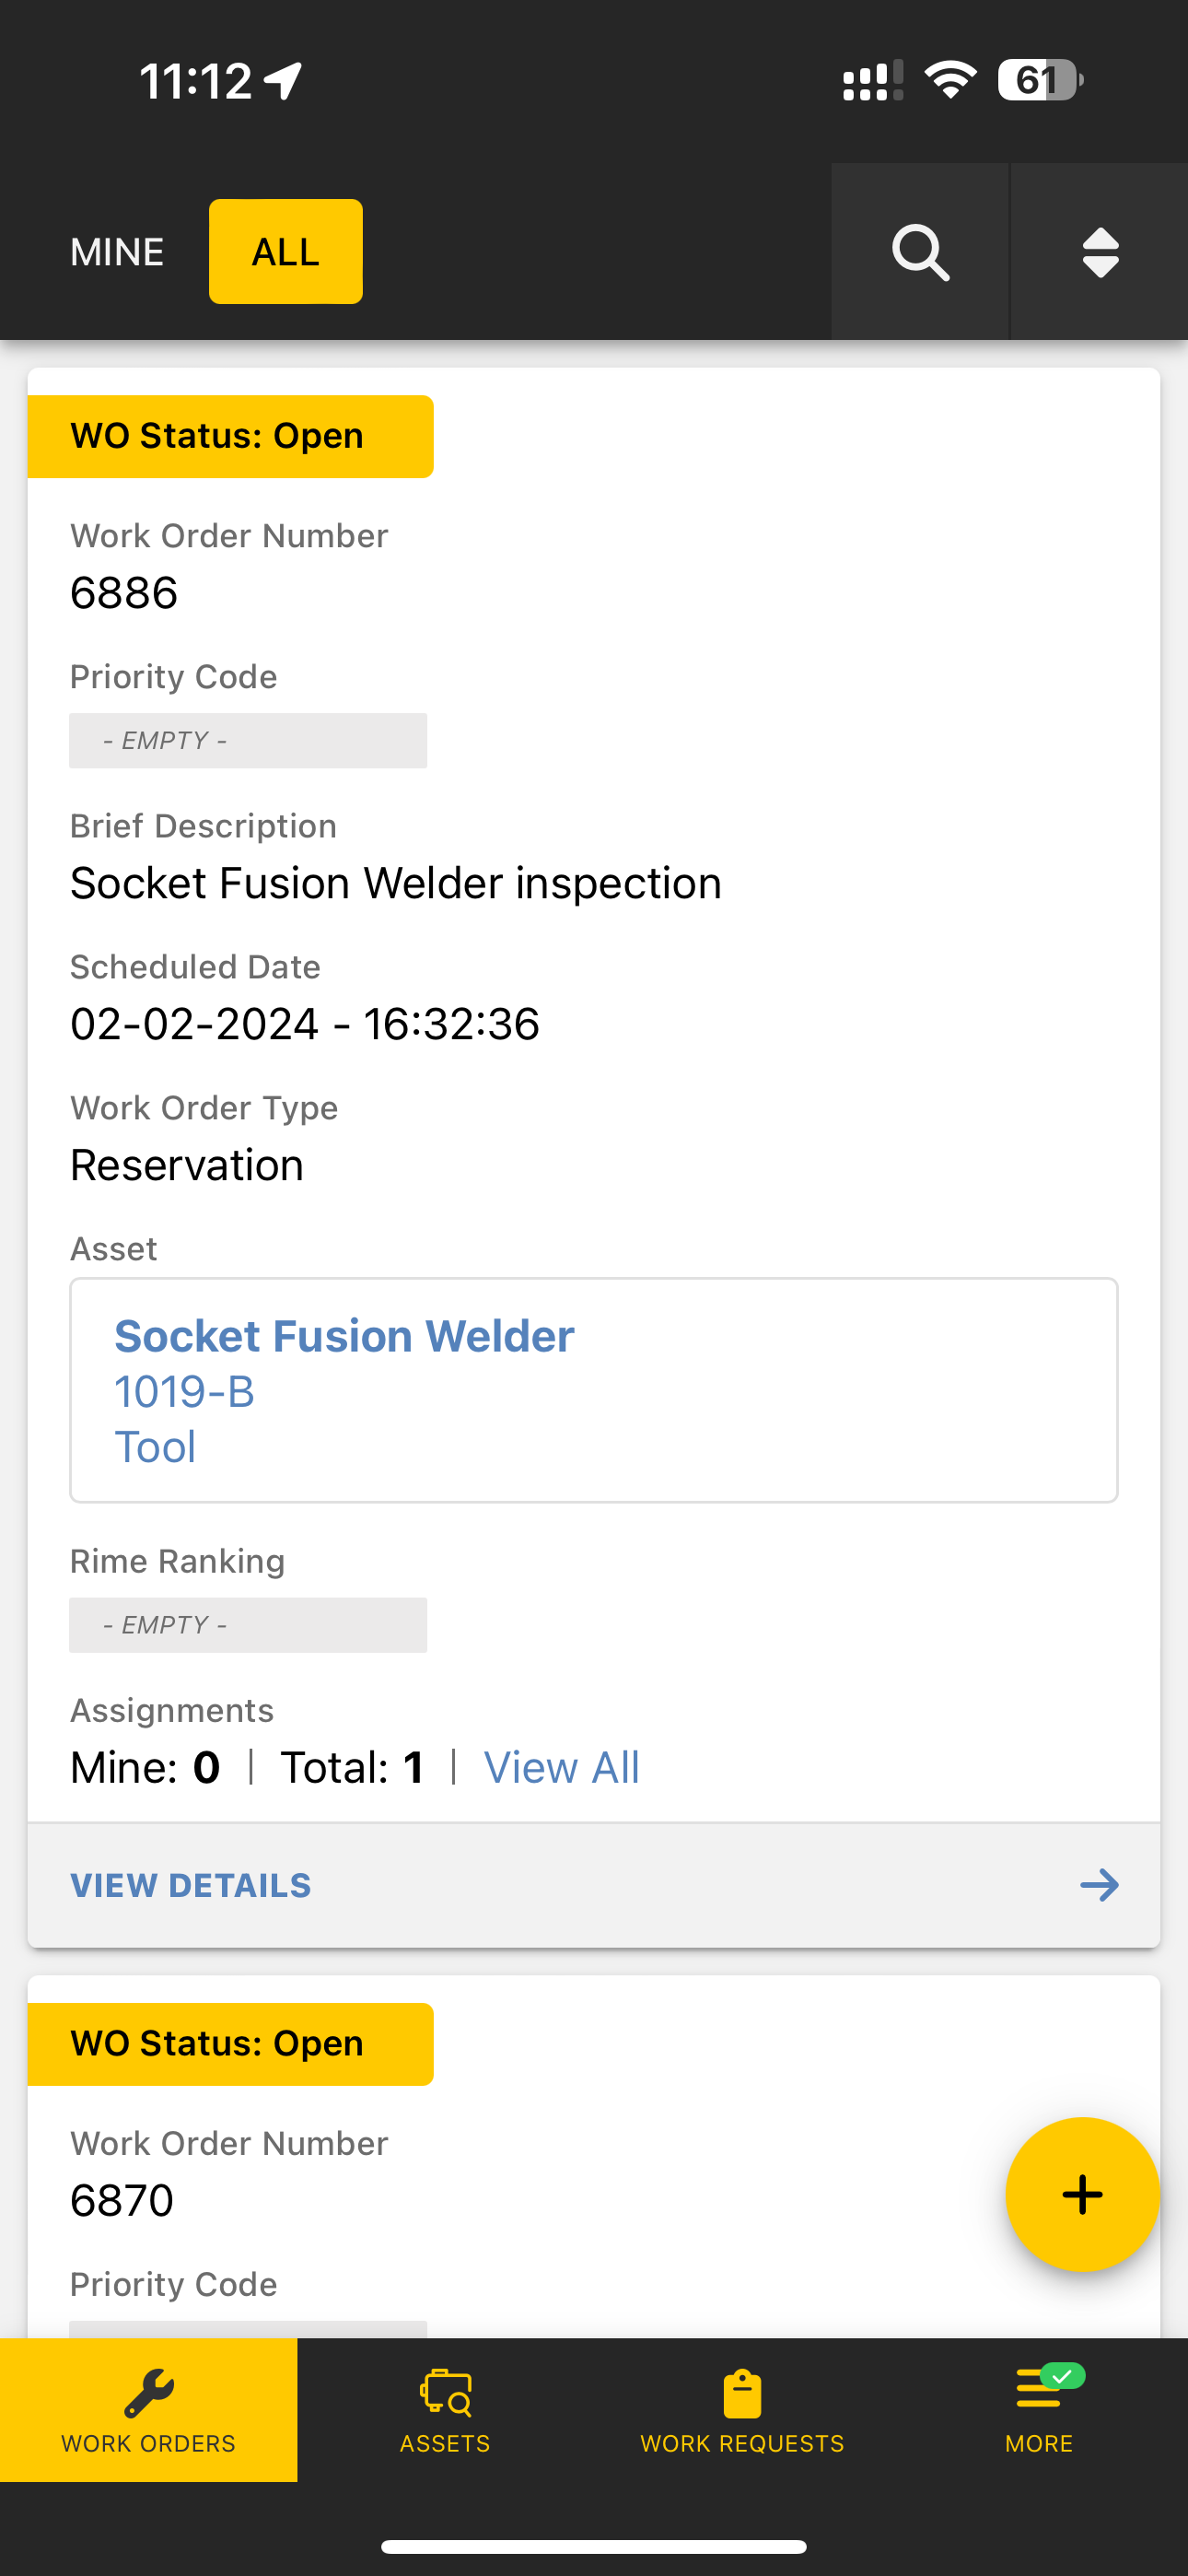Open the More menu icon
This screenshot has width=1188, height=2576.
(1039, 2410)
